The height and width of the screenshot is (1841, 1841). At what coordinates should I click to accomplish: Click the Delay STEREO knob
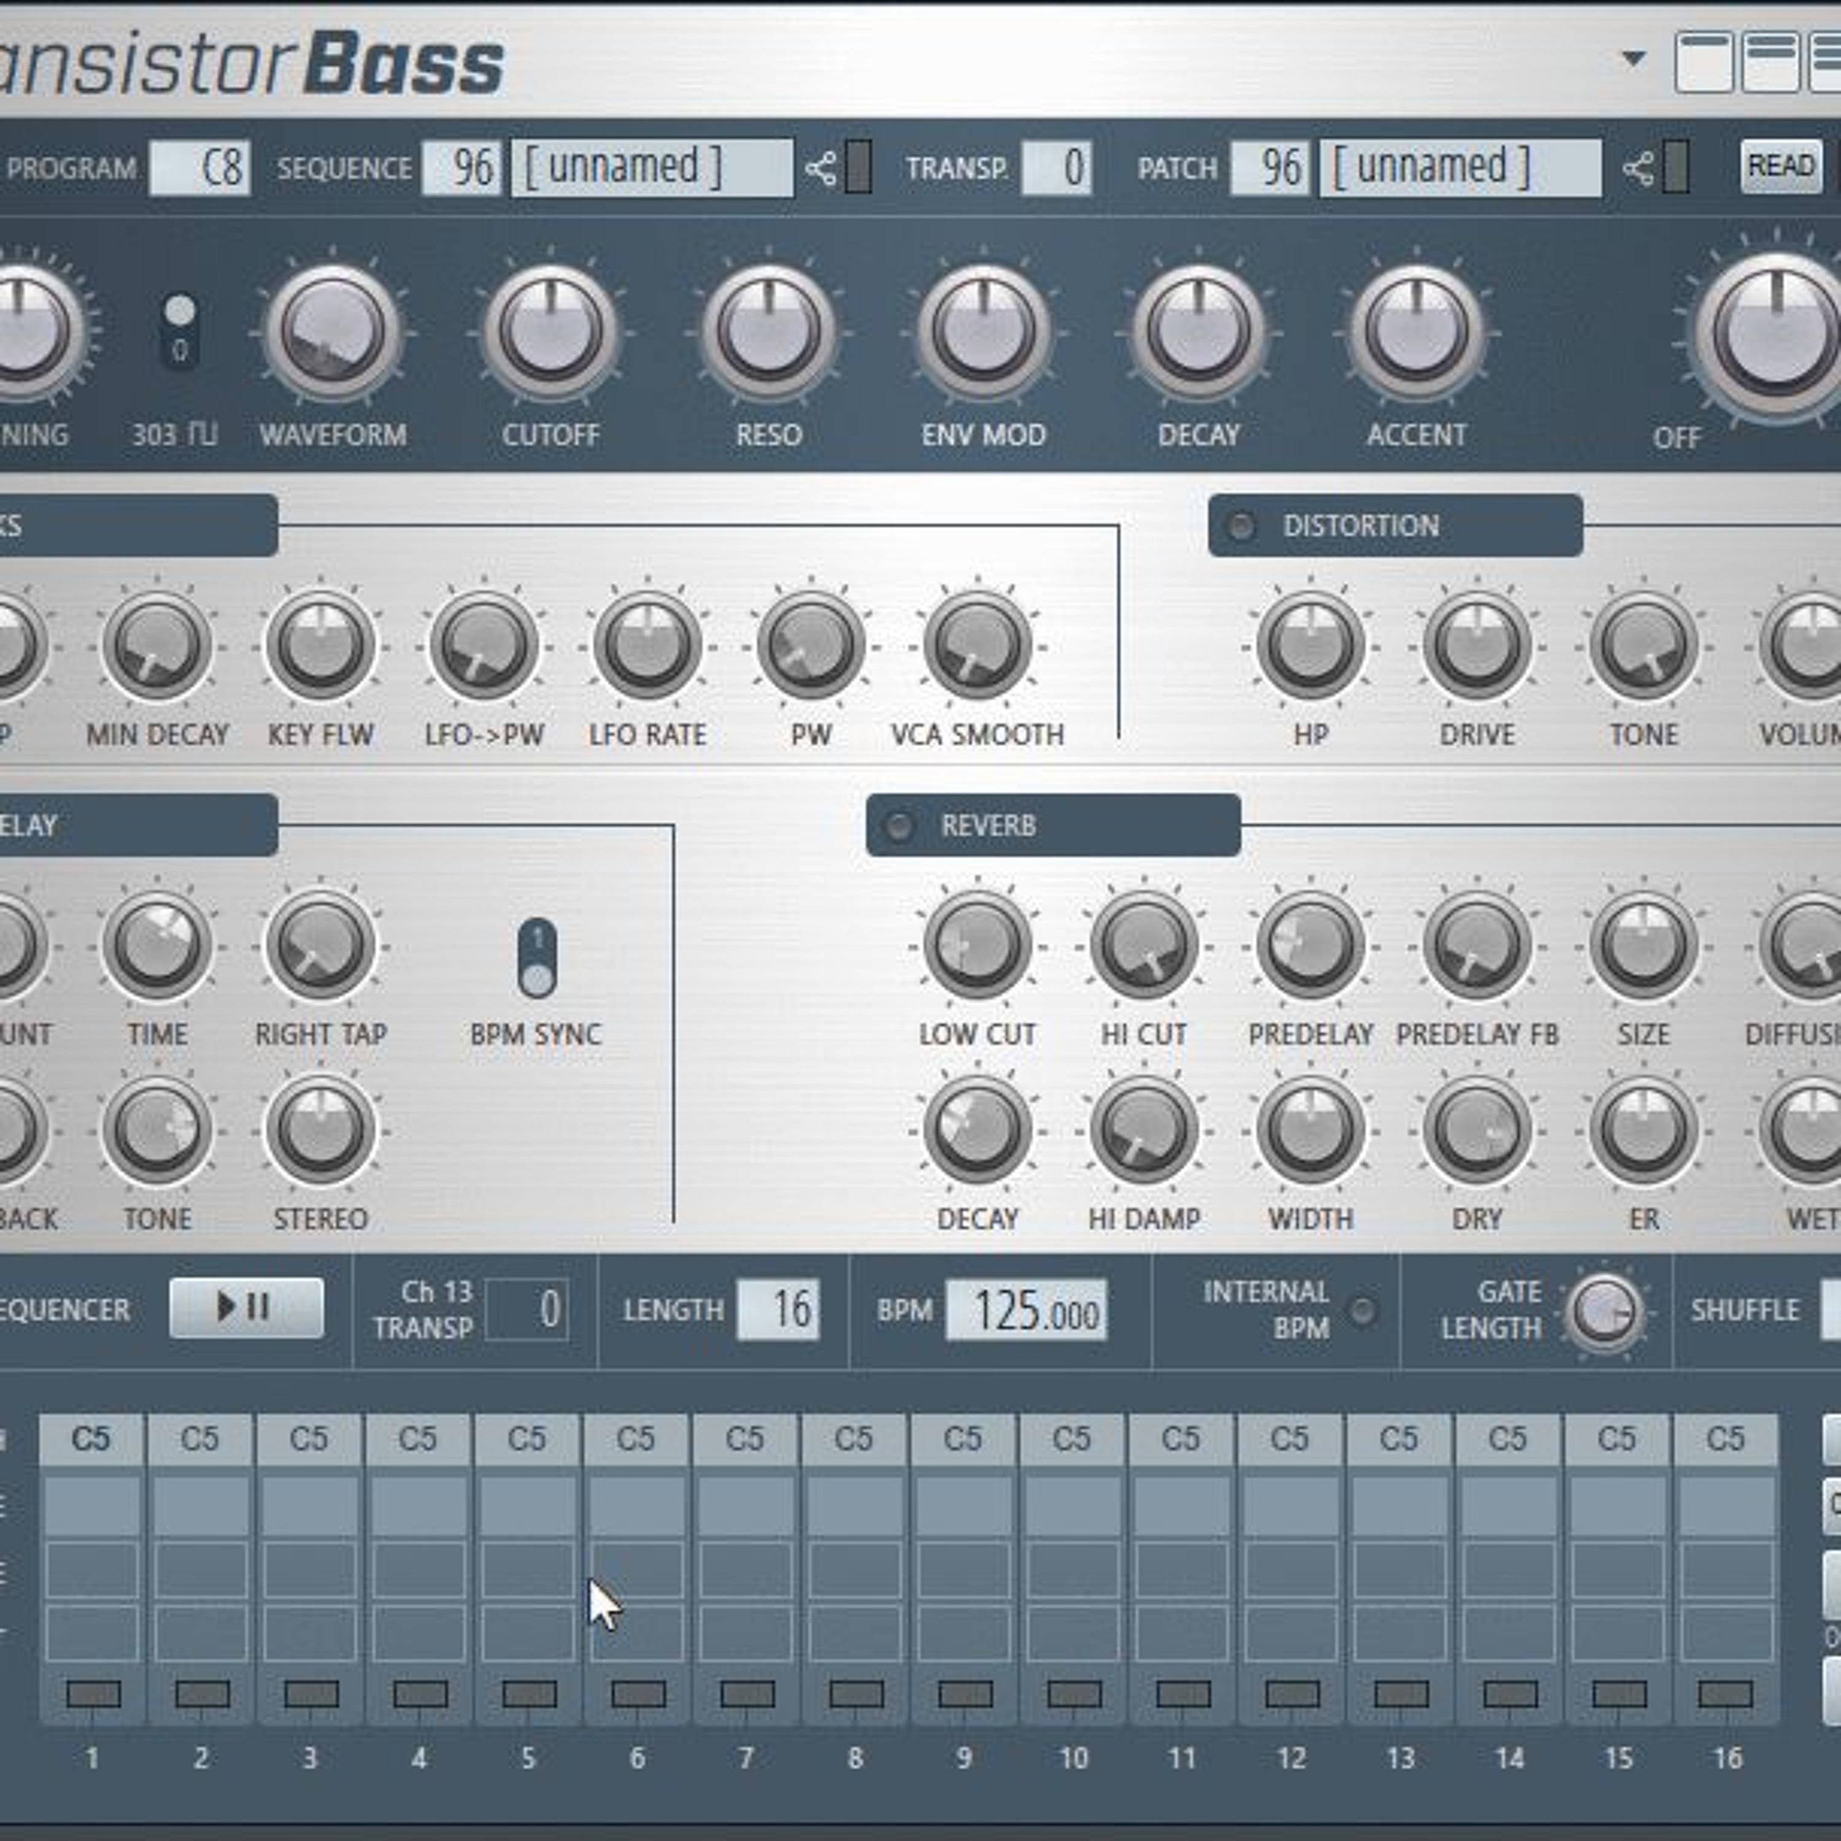pyautogui.click(x=320, y=1130)
